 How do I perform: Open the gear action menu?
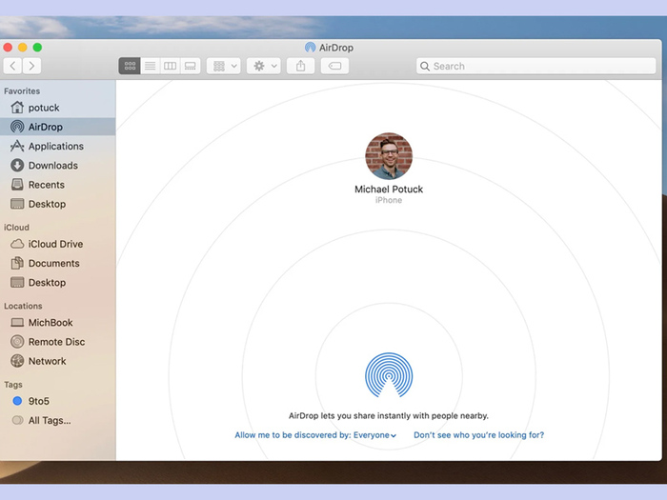264,66
